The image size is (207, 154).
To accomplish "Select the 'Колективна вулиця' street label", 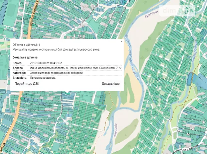I will click(40, 110).
